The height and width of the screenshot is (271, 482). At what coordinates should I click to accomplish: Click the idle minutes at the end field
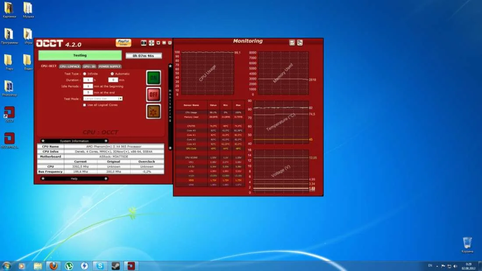[x=88, y=92]
